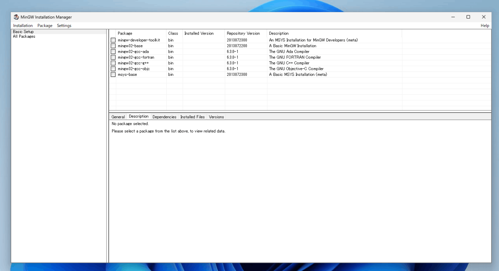499x271 pixels.
Task: Click the 'No package selected.' message
Action: [x=130, y=124]
